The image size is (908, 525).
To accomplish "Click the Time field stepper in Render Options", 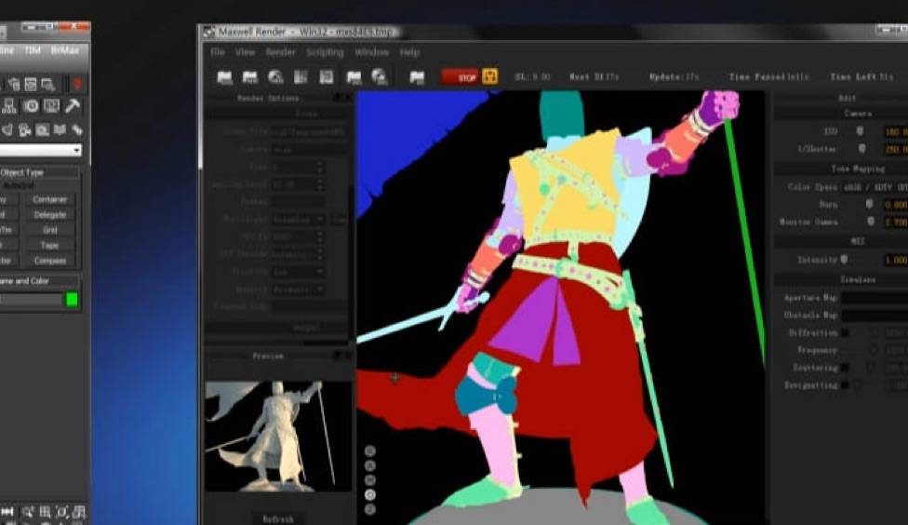I will point(319,168).
